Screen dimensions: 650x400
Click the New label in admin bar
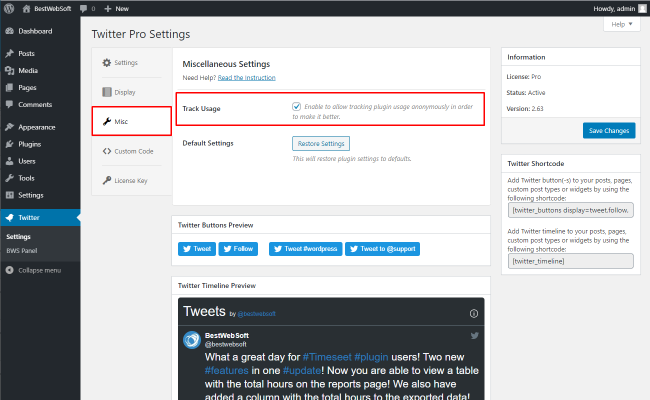[x=122, y=8]
